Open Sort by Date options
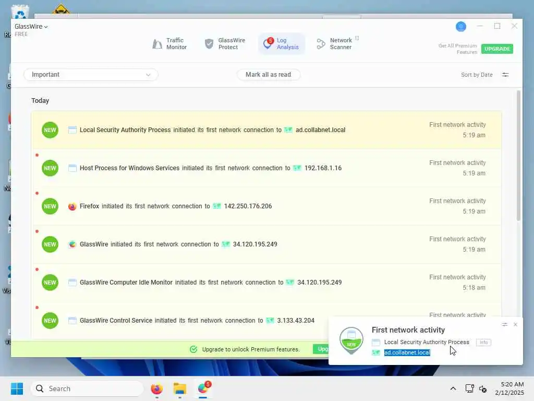 coord(477,75)
